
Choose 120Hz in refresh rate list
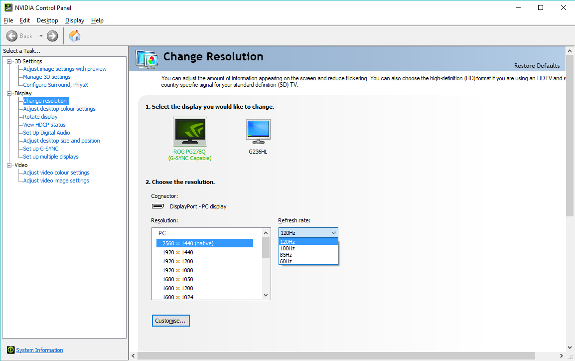coord(308,242)
